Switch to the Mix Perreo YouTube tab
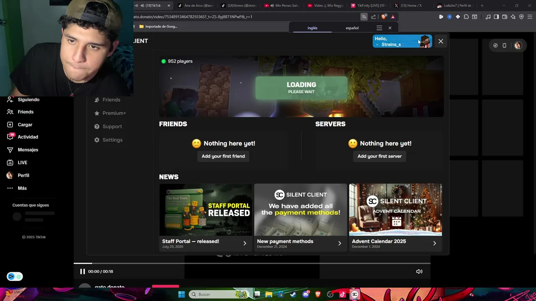Image resolution: width=536 pixels, height=301 pixels. [x=282, y=5]
